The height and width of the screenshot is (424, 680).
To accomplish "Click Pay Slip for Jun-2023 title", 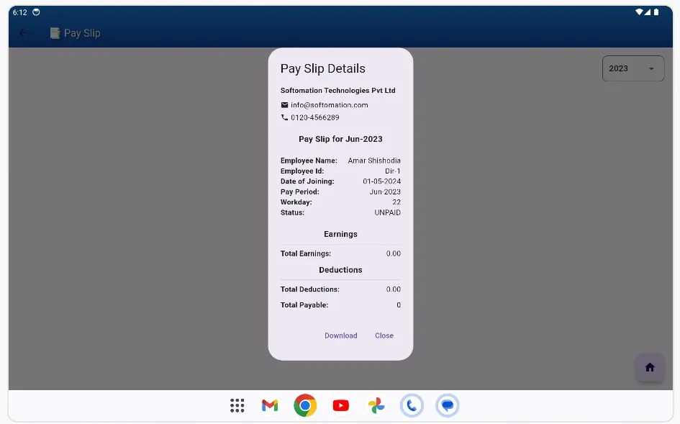I will pos(340,139).
